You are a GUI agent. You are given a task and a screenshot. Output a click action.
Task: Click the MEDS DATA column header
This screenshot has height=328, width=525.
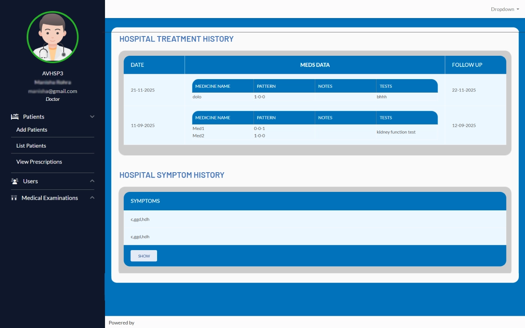pyautogui.click(x=315, y=65)
